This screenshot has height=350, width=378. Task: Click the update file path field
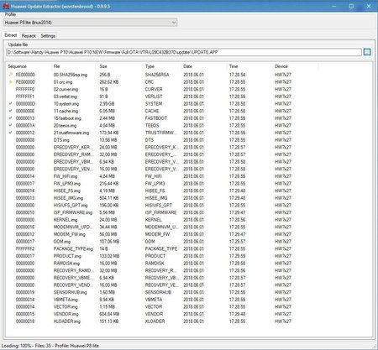184,52
